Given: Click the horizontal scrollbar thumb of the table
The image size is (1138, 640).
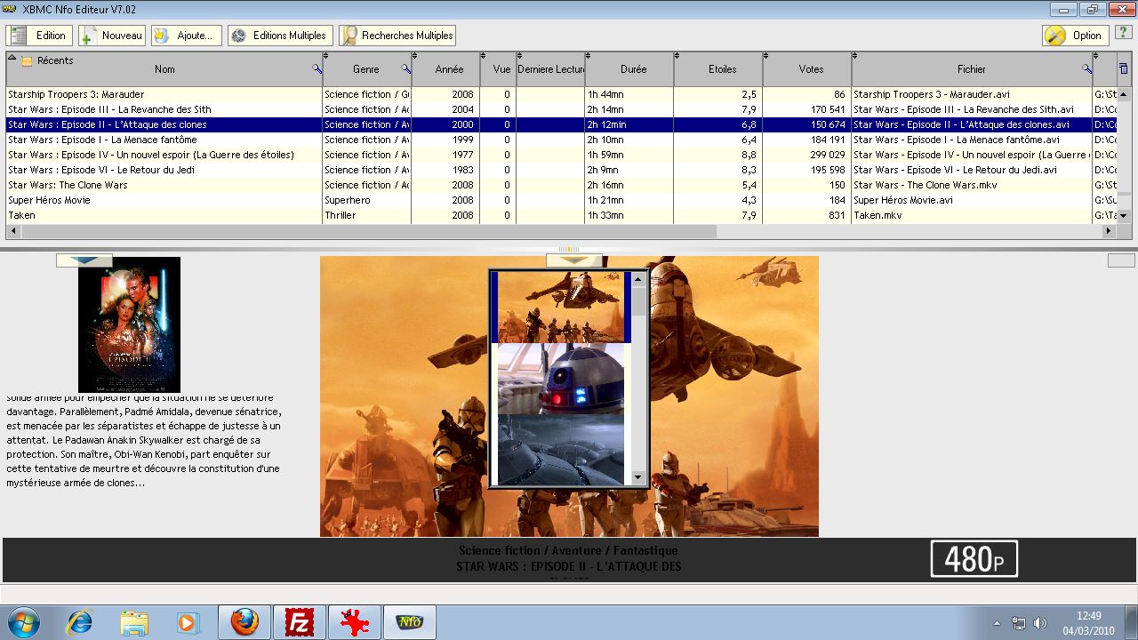Looking at the screenshot, I should 368,231.
